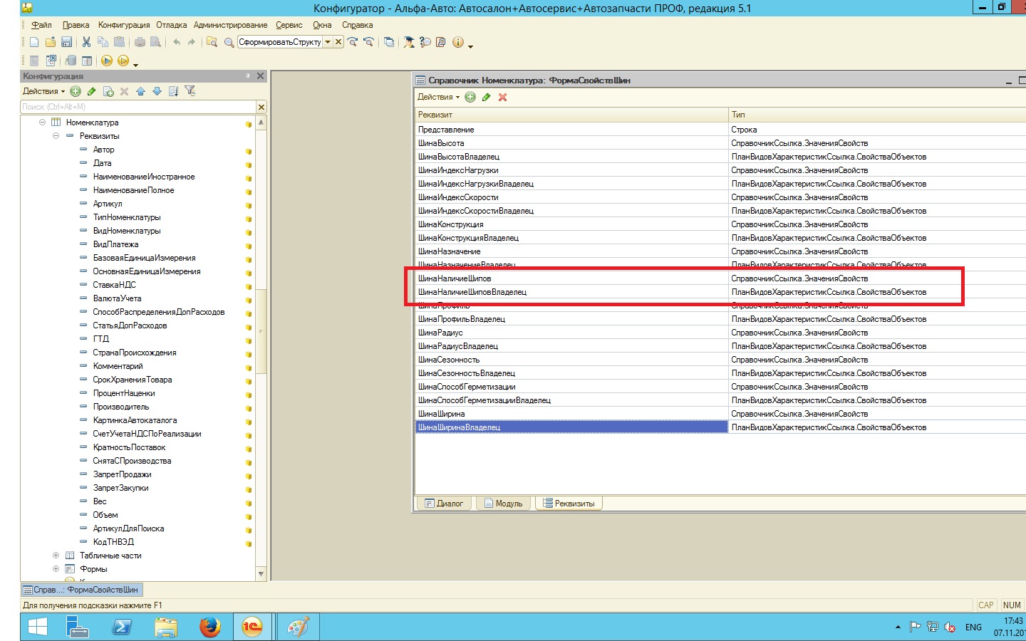Expand the Табличные части node
The image size is (1026, 641).
pos(56,556)
